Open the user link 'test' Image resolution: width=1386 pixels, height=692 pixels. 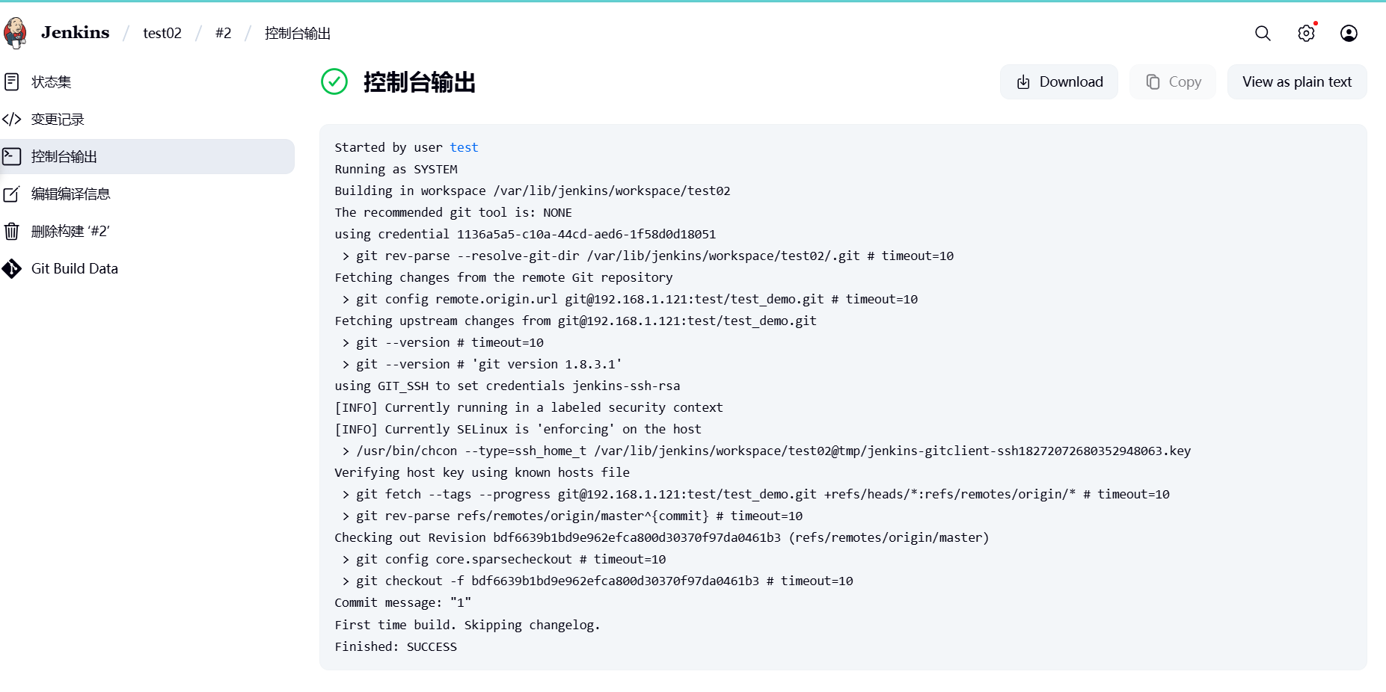point(464,147)
